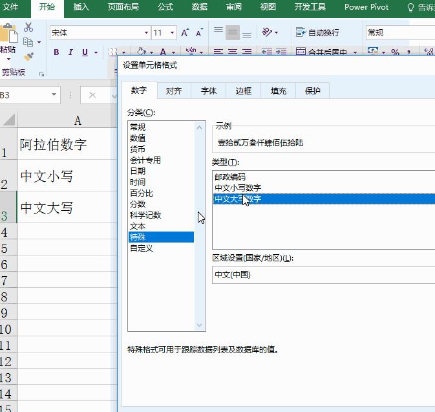Open merge and center options arrow
This screenshot has height=412, width=435.
point(355,52)
